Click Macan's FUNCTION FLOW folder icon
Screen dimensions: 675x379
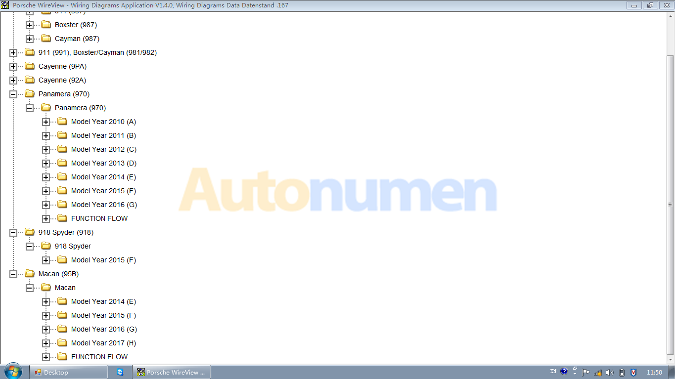point(62,357)
